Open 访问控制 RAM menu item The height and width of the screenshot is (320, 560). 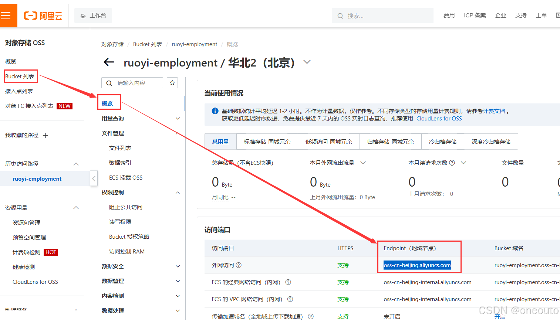pos(127,251)
